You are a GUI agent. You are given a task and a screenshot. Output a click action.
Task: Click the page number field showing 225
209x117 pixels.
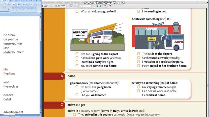pos(104,6)
